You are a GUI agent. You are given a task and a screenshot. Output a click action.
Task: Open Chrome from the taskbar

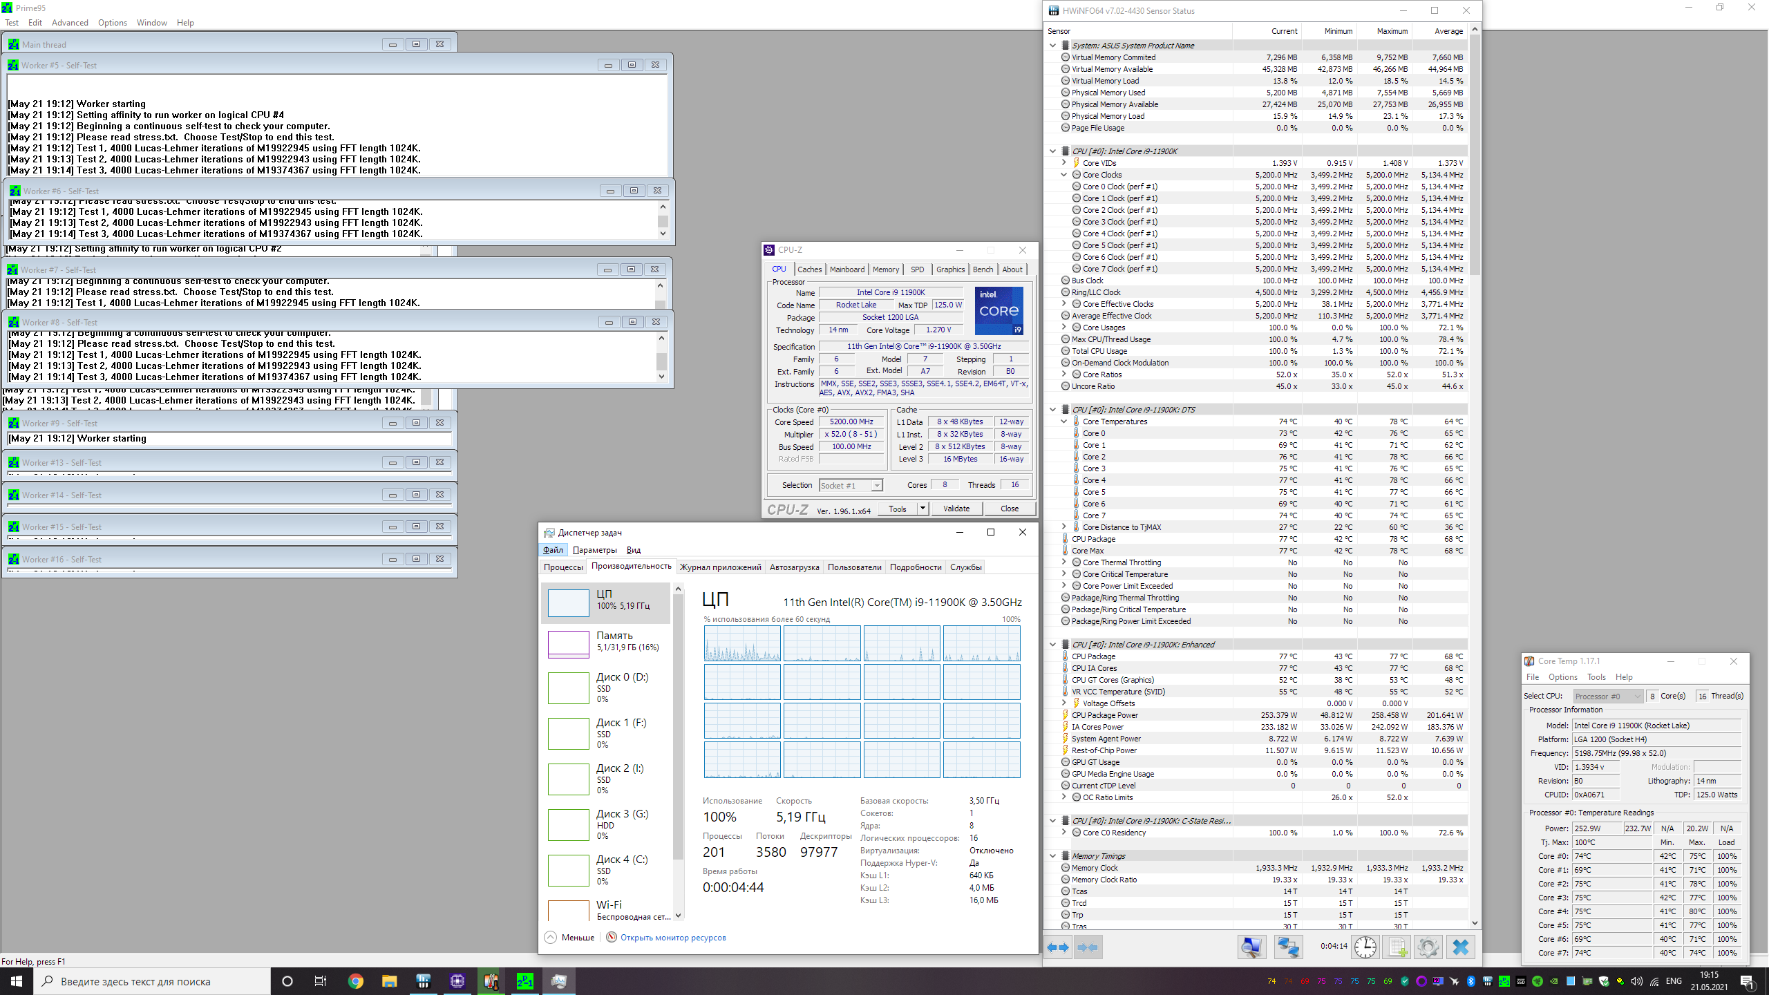click(x=356, y=981)
